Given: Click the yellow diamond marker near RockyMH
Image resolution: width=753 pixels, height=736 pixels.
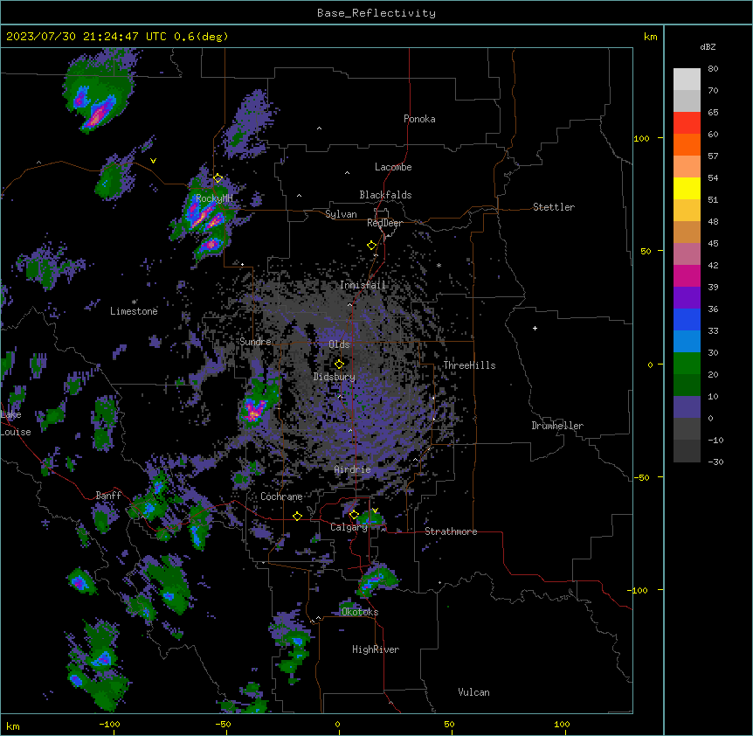Looking at the screenshot, I should (x=218, y=178).
